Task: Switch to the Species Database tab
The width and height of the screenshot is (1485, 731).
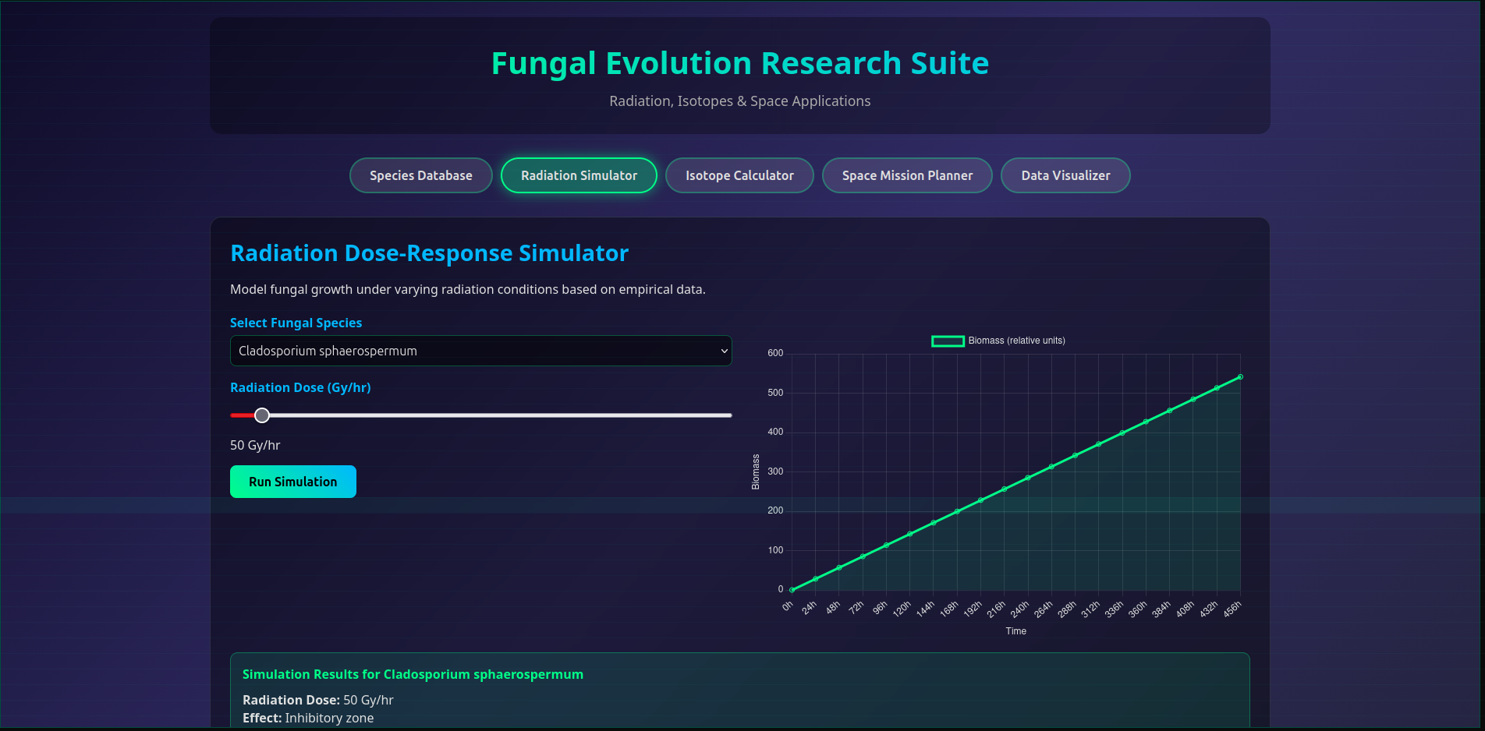Action: (420, 175)
